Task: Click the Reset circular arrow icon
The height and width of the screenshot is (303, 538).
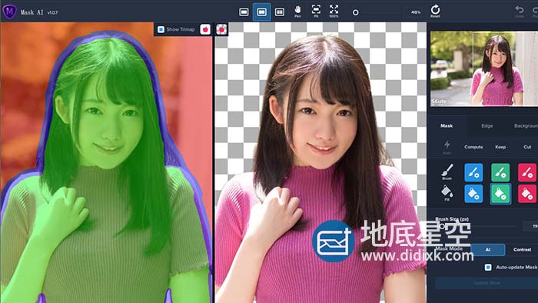Action: tap(435, 11)
